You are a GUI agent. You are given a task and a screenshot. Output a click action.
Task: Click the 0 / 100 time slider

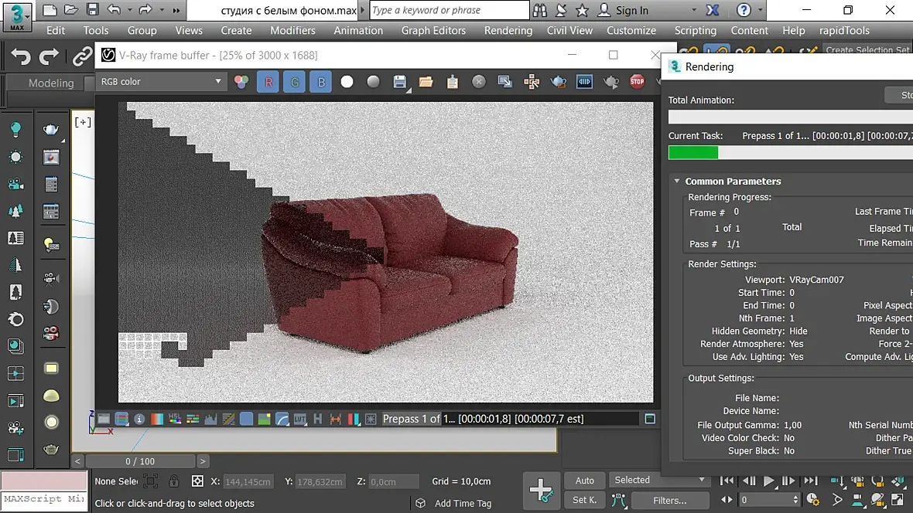tap(140, 461)
